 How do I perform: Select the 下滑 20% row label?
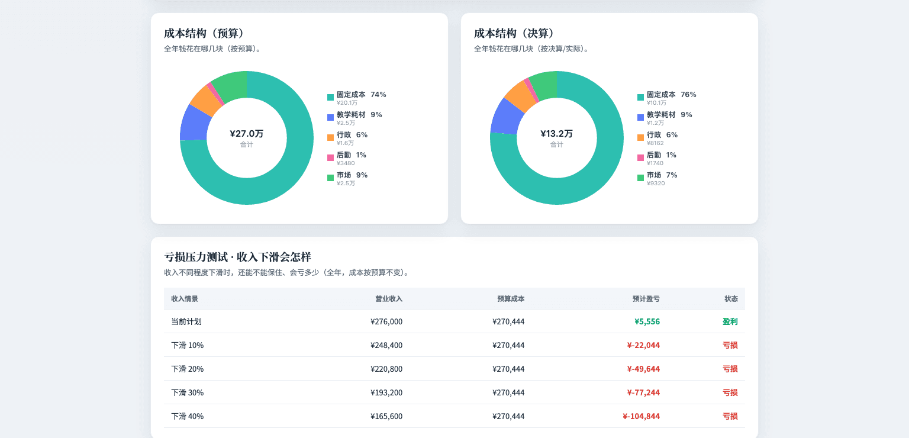pos(187,369)
